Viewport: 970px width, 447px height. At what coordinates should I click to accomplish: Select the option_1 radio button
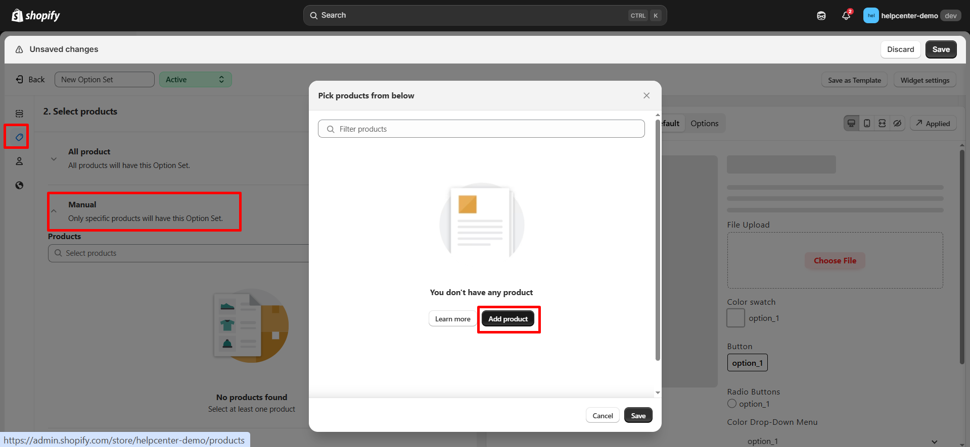[x=732, y=404]
